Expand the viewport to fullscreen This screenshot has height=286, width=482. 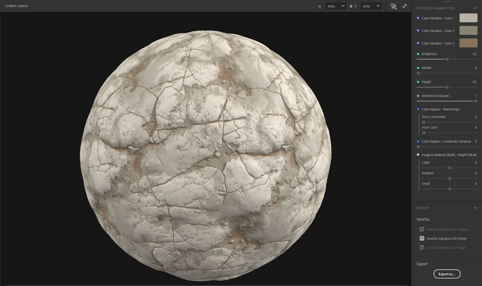coord(405,6)
